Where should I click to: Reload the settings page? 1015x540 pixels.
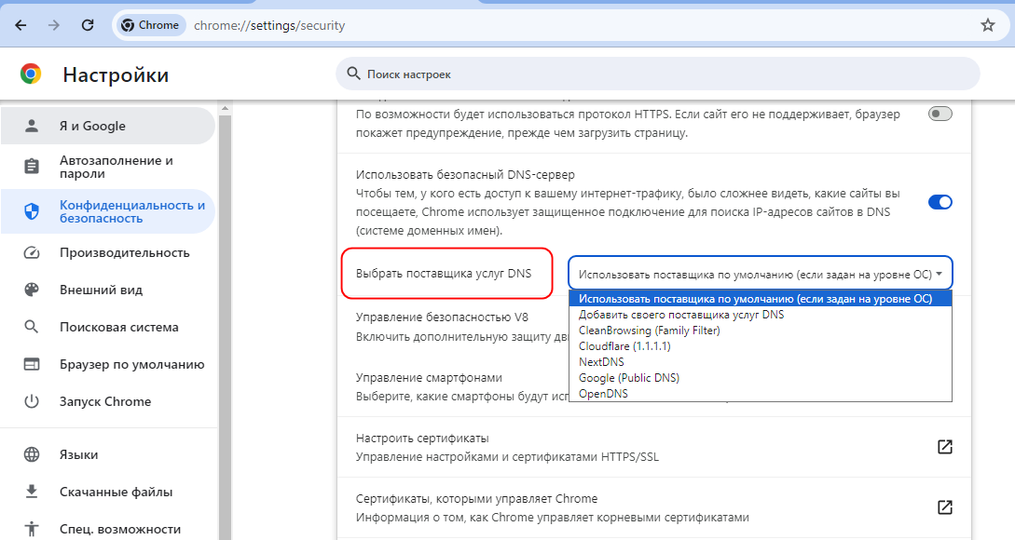[x=88, y=25]
